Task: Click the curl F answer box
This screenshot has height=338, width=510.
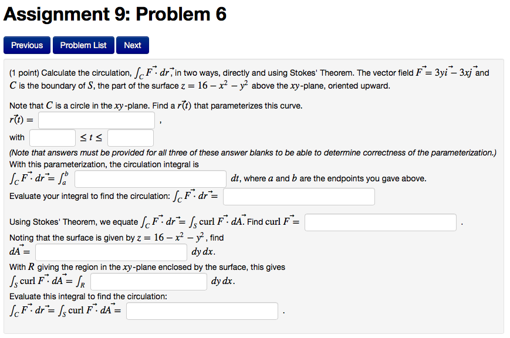Action: pyautogui.click(x=380, y=222)
